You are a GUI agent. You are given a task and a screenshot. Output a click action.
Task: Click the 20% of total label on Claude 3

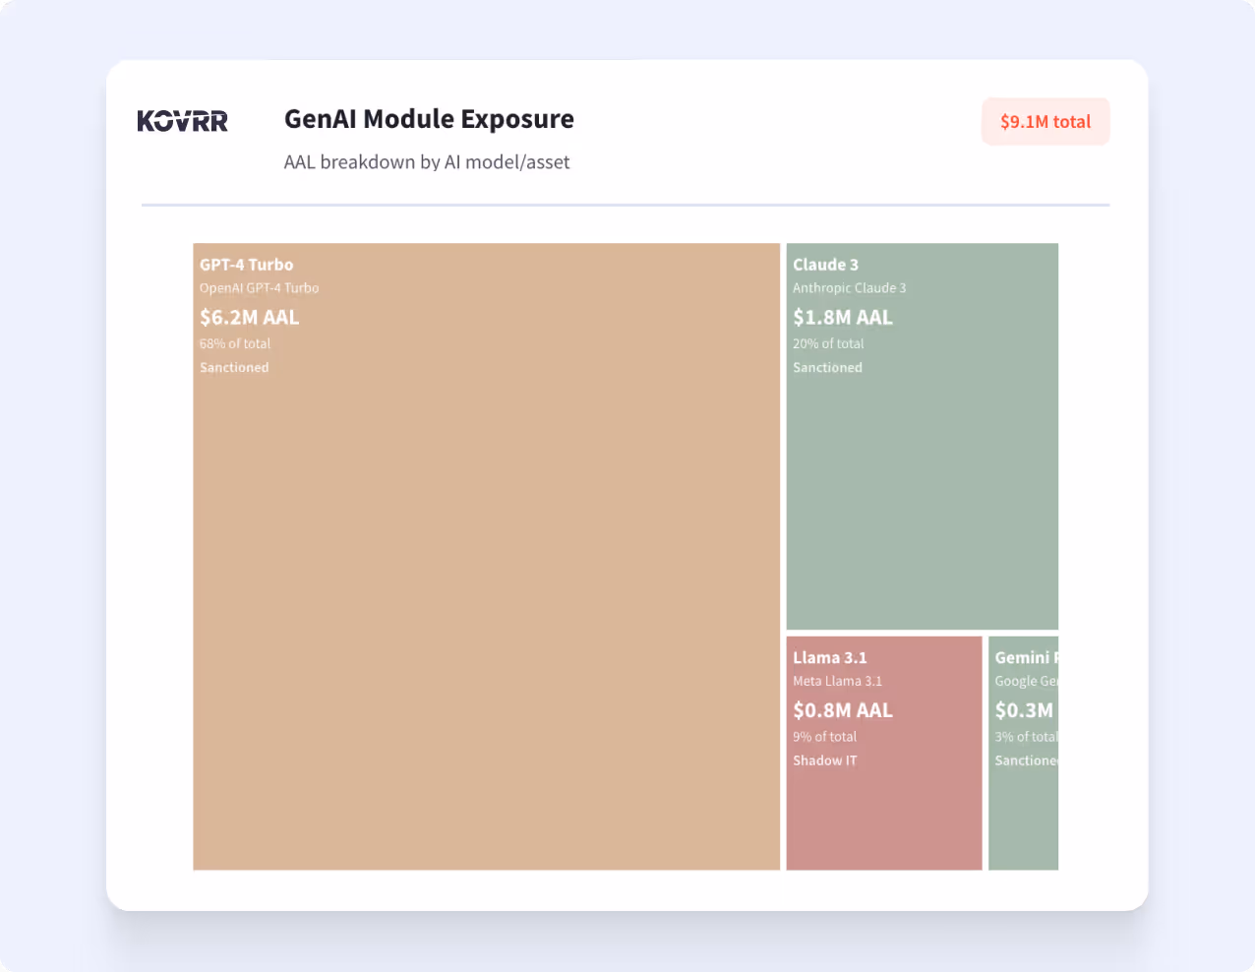[829, 343]
